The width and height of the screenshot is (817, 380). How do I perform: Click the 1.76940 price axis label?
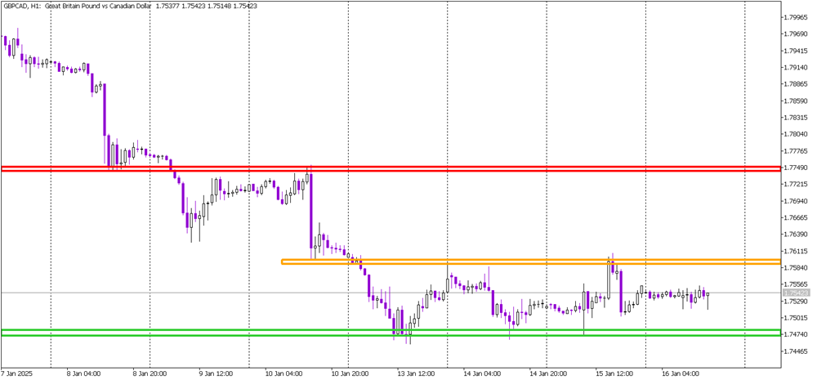coord(797,201)
